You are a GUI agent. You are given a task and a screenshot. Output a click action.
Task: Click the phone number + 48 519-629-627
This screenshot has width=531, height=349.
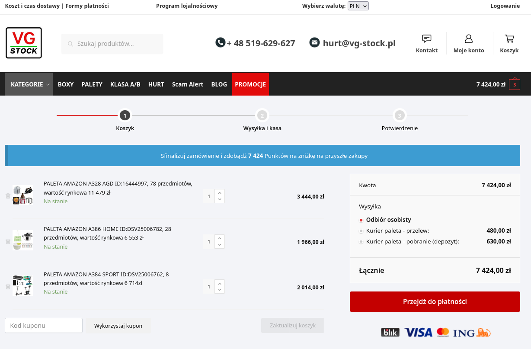tap(261, 43)
